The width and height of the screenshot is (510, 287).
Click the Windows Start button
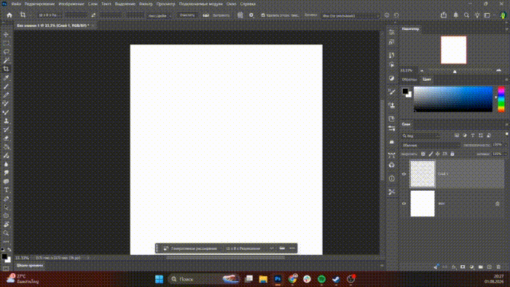pos(159,279)
